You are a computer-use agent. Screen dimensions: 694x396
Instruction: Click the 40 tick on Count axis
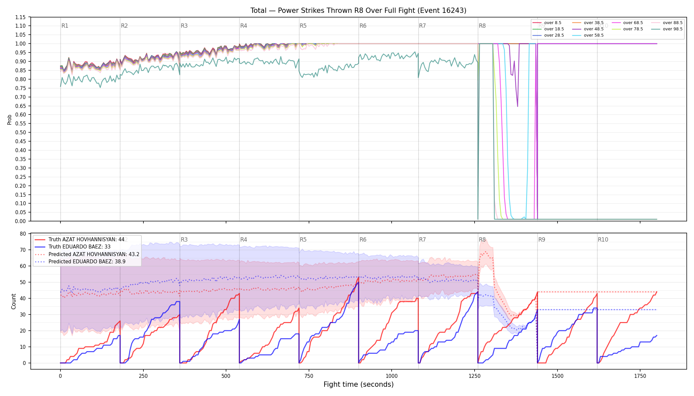coord(23,299)
